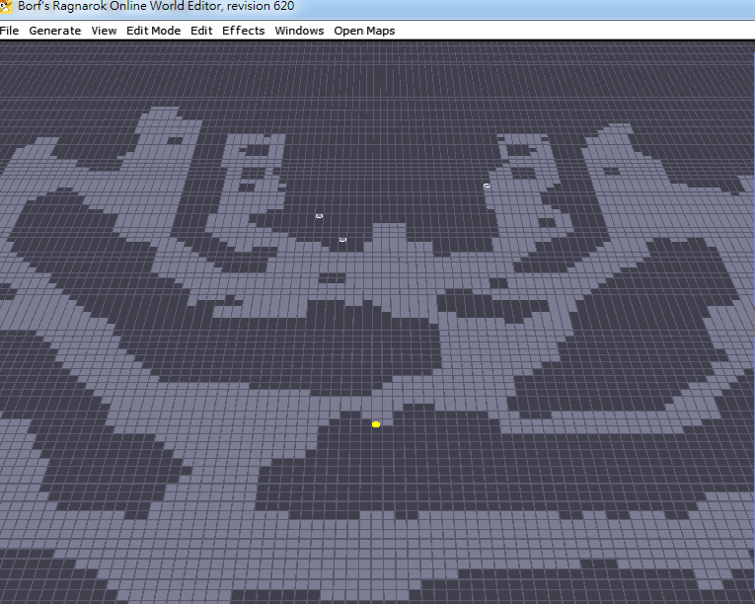Open the Edit Mode menu

154,31
